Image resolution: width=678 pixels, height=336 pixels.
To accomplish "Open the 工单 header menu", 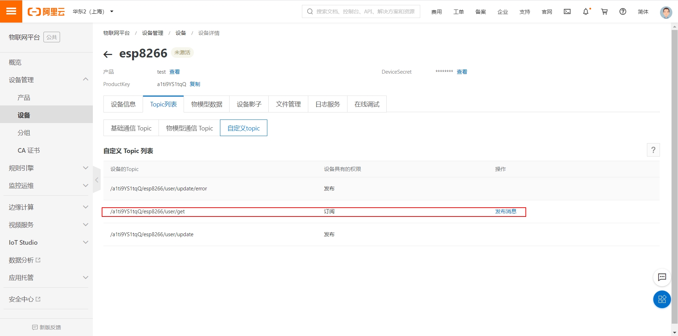I will click(x=459, y=12).
